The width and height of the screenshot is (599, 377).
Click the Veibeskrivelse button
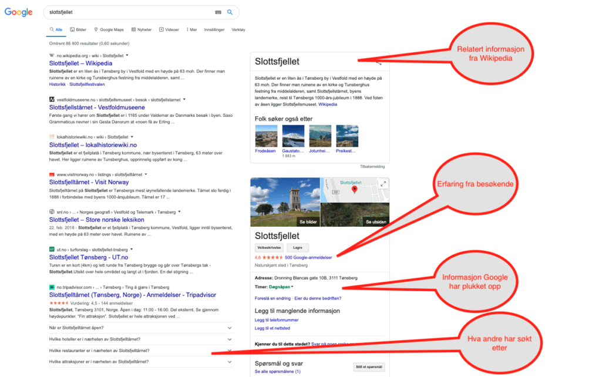point(270,247)
